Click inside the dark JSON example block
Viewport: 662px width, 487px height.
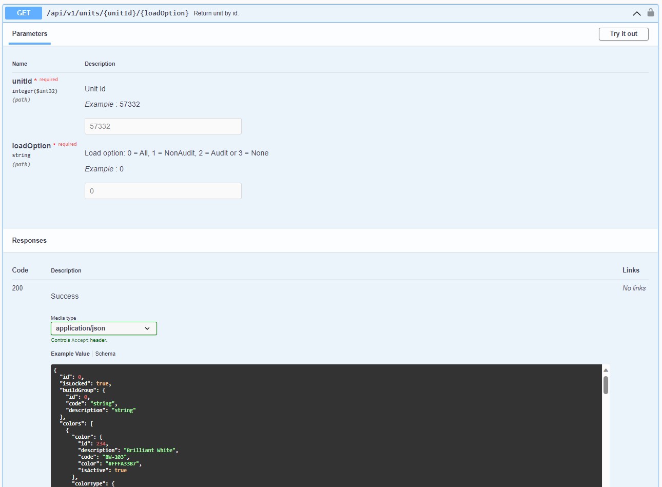pos(308,426)
